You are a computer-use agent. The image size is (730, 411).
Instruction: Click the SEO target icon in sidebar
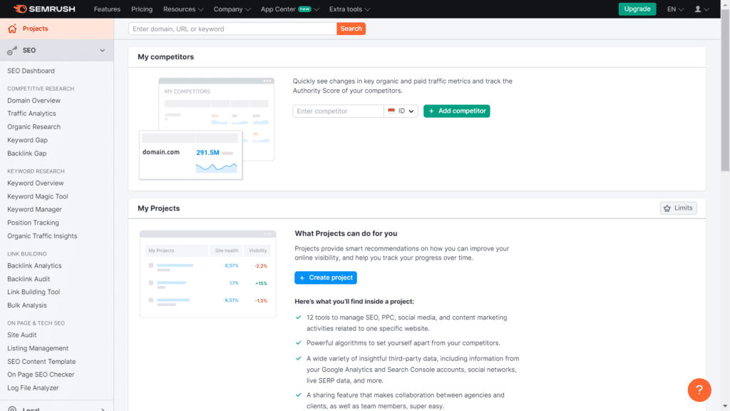coord(13,50)
